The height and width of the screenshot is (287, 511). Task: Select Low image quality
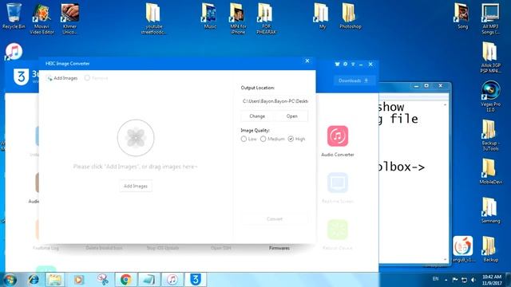pyautogui.click(x=248, y=139)
